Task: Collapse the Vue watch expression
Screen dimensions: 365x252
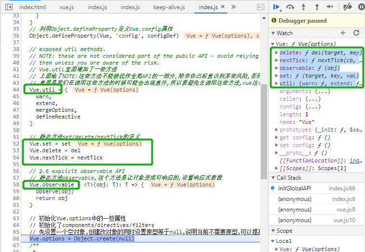Action: [273, 44]
